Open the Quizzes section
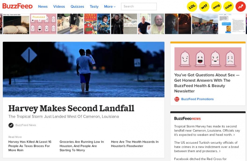The width and height of the screenshot is (247, 161). (77, 6)
